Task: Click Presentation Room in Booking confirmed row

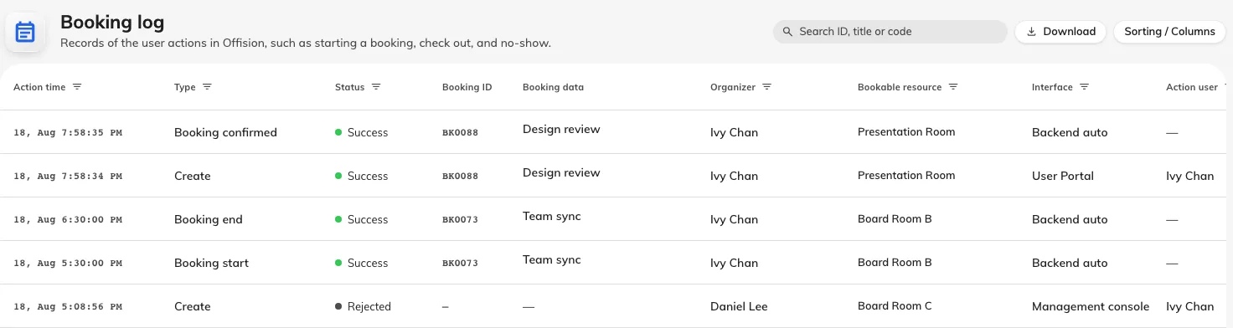Action: pos(906,132)
